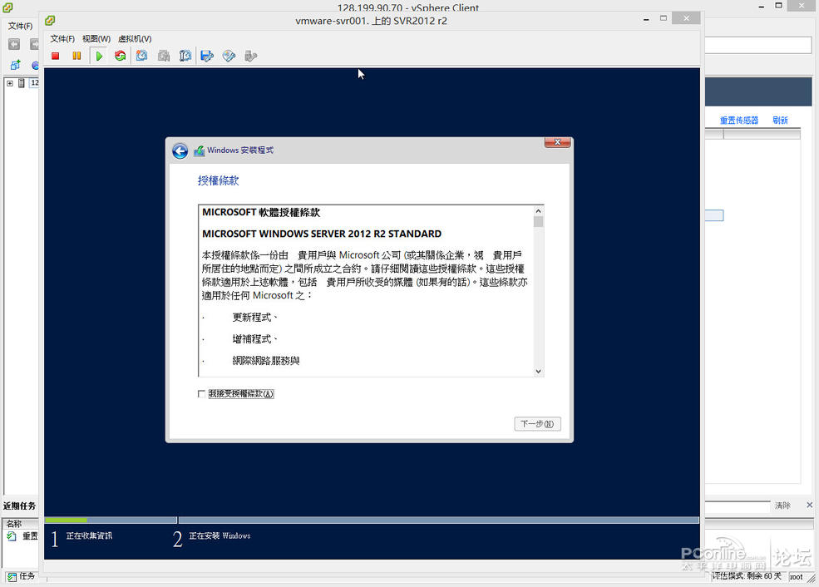Screen dimensions: 819x587
Task: Click the root user status entry
Action: [796, 576]
